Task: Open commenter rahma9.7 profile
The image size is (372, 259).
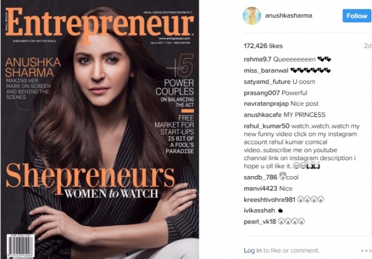Action: click(x=257, y=59)
